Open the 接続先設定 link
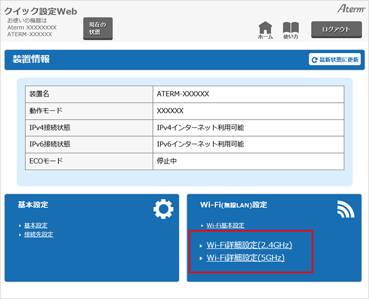This screenshot has height=299, width=369. 38,234
